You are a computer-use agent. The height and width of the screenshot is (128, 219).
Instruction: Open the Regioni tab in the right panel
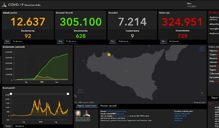[213, 97]
